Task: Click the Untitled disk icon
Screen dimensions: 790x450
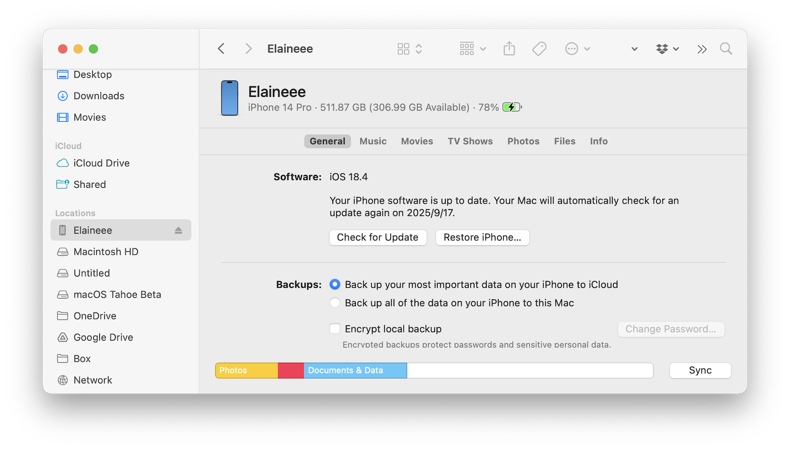Action: point(63,273)
